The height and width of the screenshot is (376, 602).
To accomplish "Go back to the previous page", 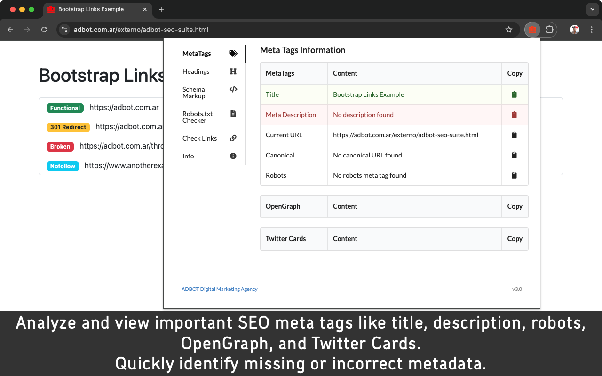I will (x=10, y=30).
